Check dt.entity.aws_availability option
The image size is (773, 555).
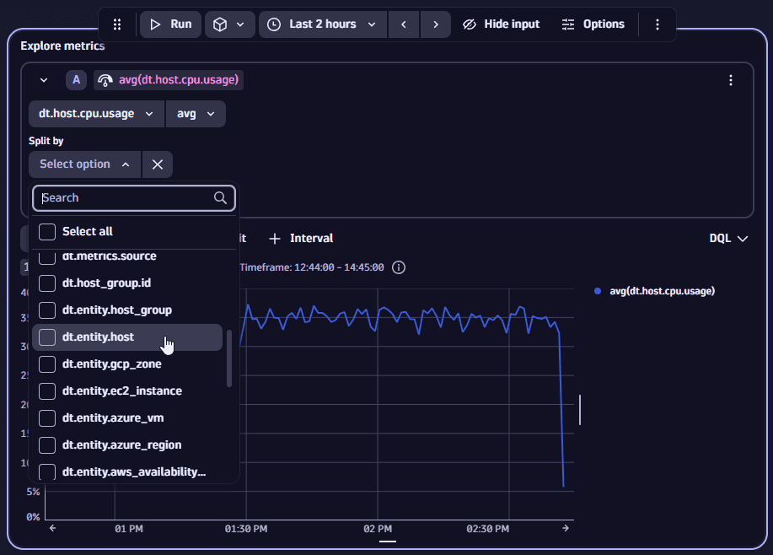(x=47, y=472)
